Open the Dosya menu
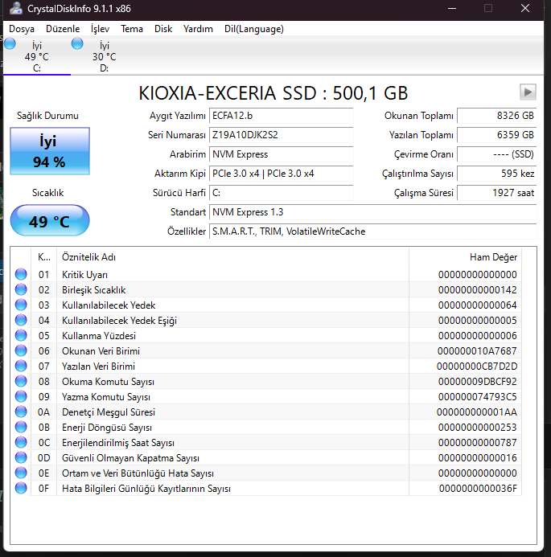Viewport: 551px width, 557px height. click(x=22, y=29)
